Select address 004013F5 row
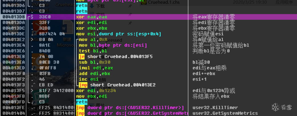Image resolution: width=297 pixels, height=116 pixels. [x=14, y=90]
